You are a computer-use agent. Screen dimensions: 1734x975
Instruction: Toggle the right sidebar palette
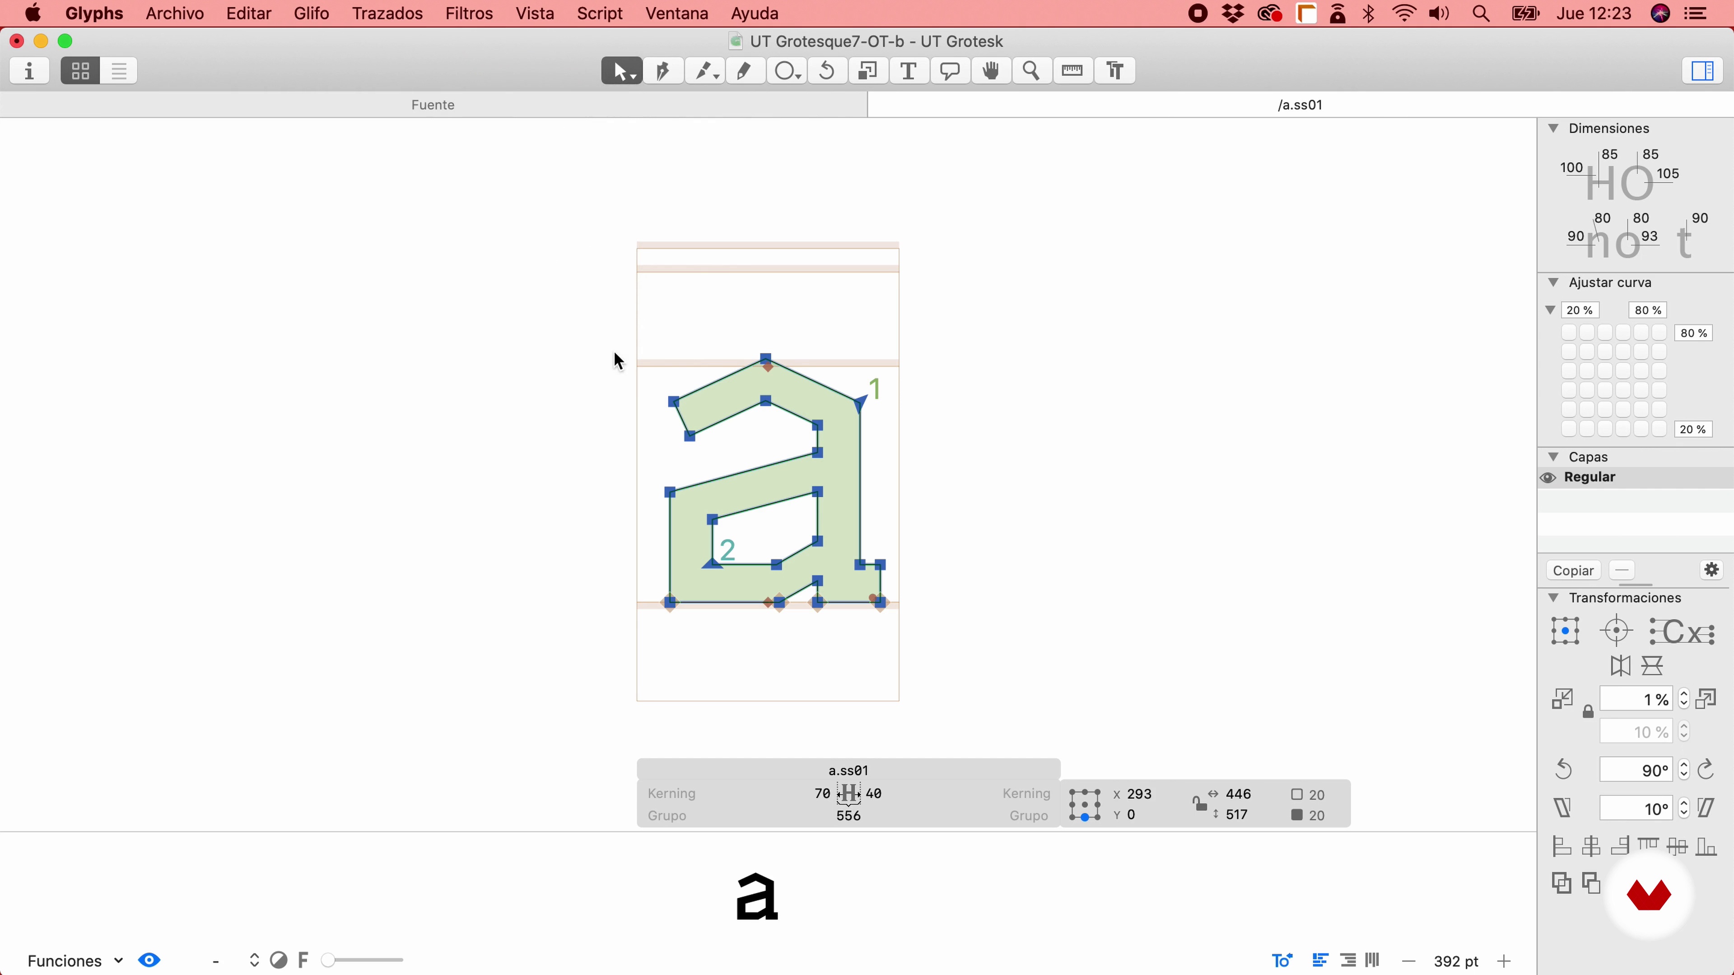[x=1702, y=71]
